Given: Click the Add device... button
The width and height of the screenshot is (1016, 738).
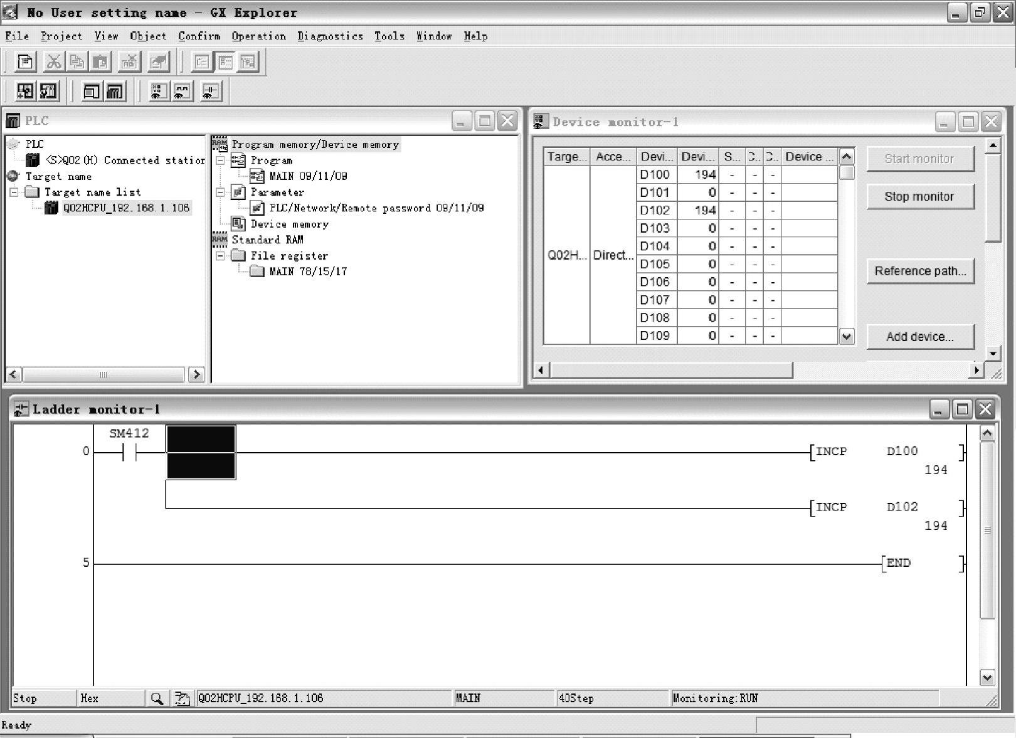Looking at the screenshot, I should [920, 337].
